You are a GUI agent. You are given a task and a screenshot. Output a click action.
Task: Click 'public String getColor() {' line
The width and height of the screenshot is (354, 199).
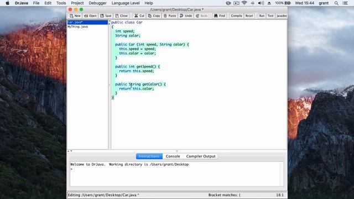[140, 85]
